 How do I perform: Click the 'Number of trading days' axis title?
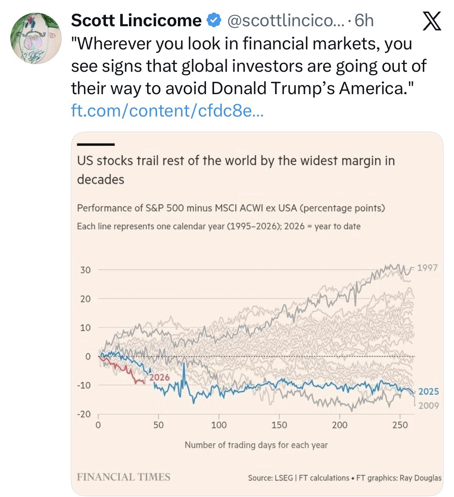click(x=256, y=445)
